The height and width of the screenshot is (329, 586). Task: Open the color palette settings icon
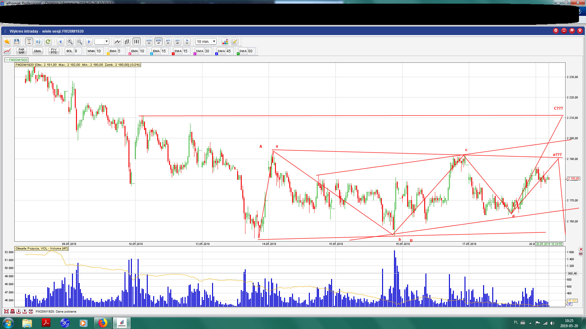click(225, 41)
